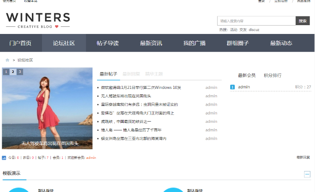The height and width of the screenshot is (192, 315).
Task: Switch slideshow to slide 1
Action: tap(6, 72)
